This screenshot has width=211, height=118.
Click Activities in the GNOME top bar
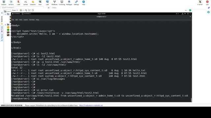click(16, 14)
